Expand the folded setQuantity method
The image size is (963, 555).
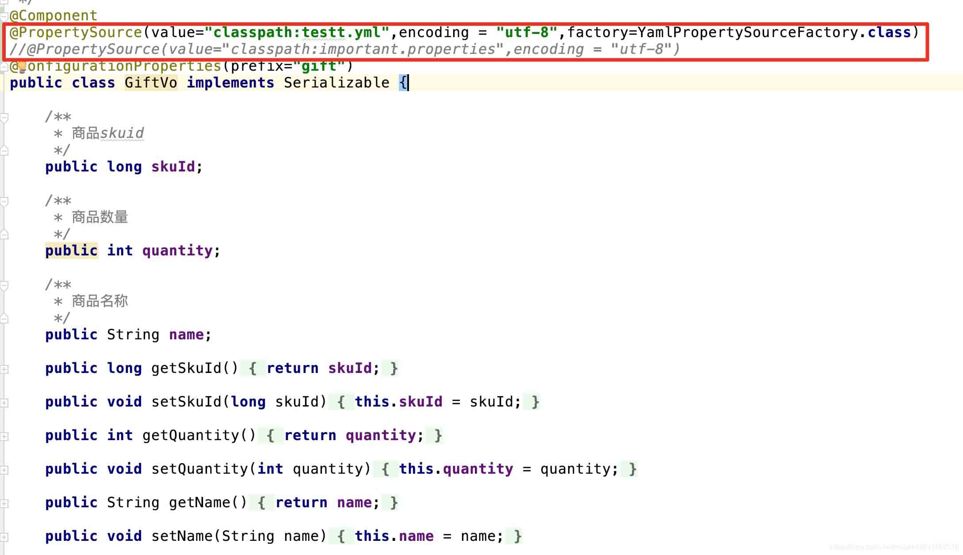point(4,470)
